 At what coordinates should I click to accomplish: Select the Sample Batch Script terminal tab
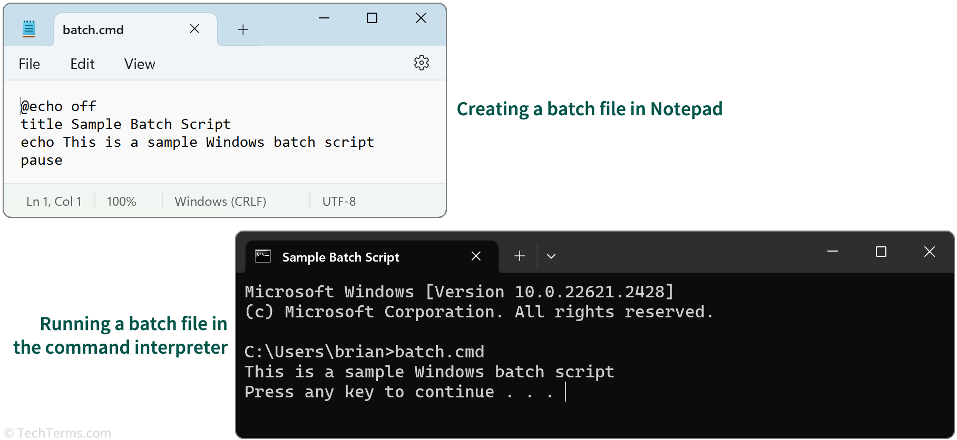(x=372, y=257)
